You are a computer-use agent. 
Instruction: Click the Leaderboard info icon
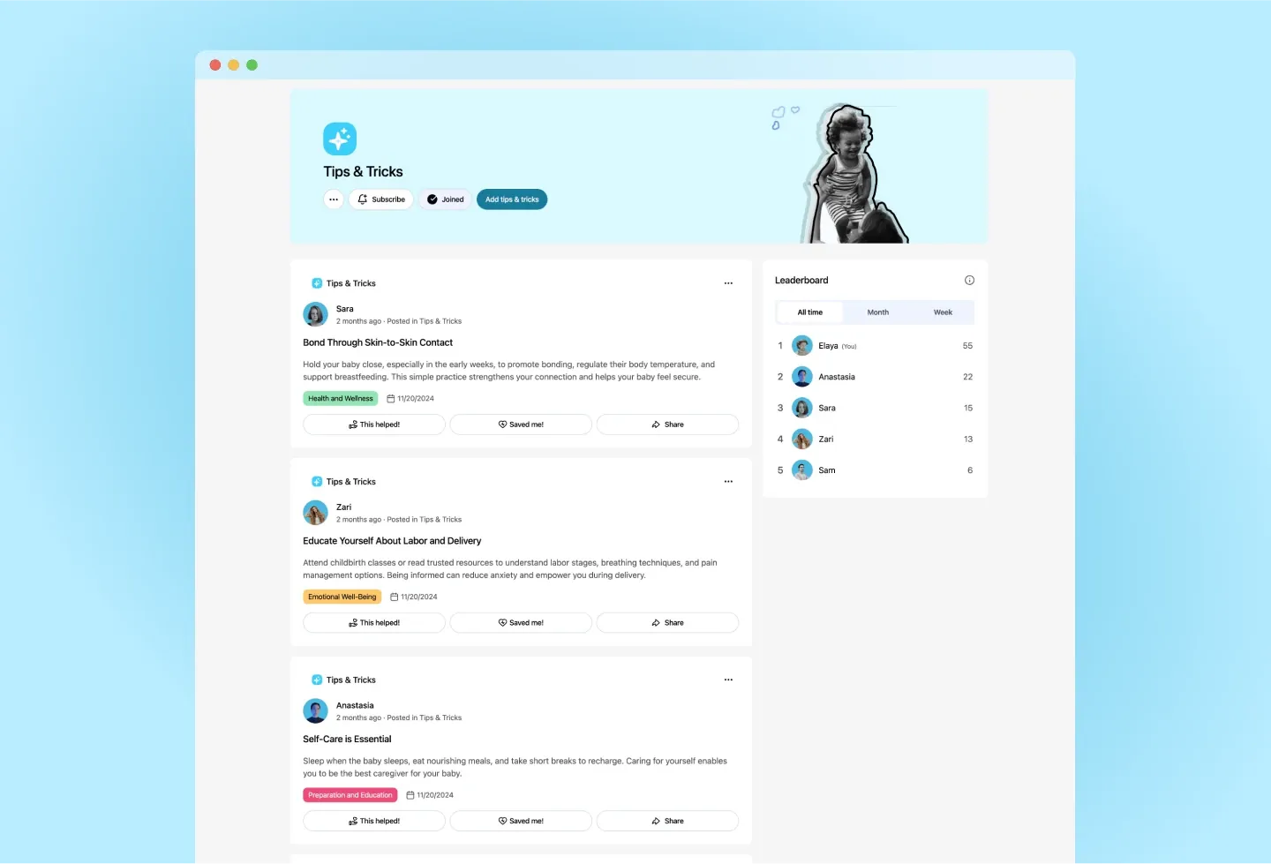click(x=969, y=281)
